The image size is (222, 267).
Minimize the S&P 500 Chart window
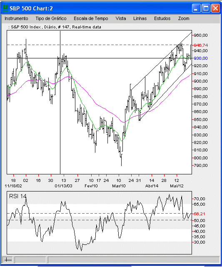tap(196, 8)
